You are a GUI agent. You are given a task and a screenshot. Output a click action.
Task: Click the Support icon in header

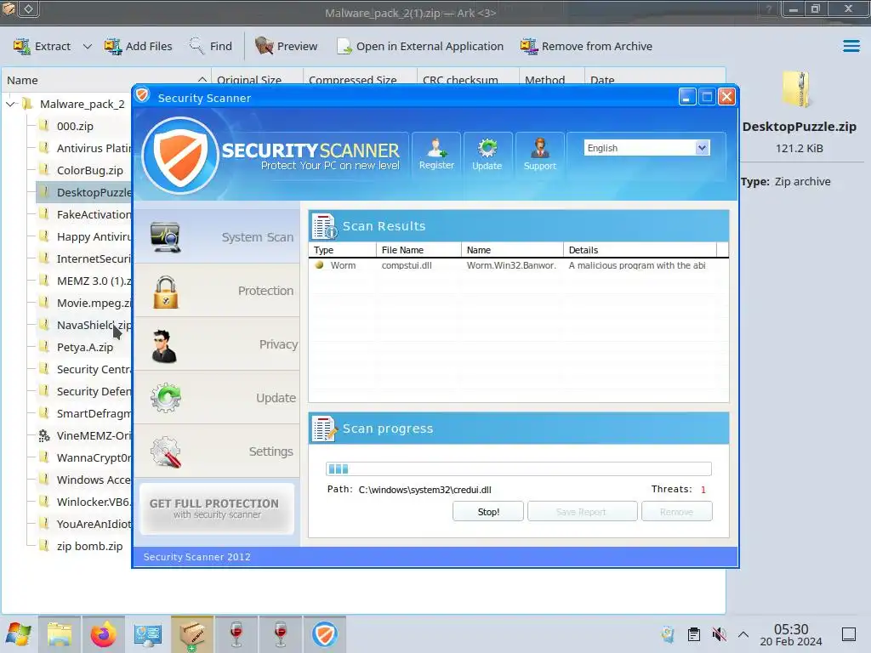coord(539,155)
